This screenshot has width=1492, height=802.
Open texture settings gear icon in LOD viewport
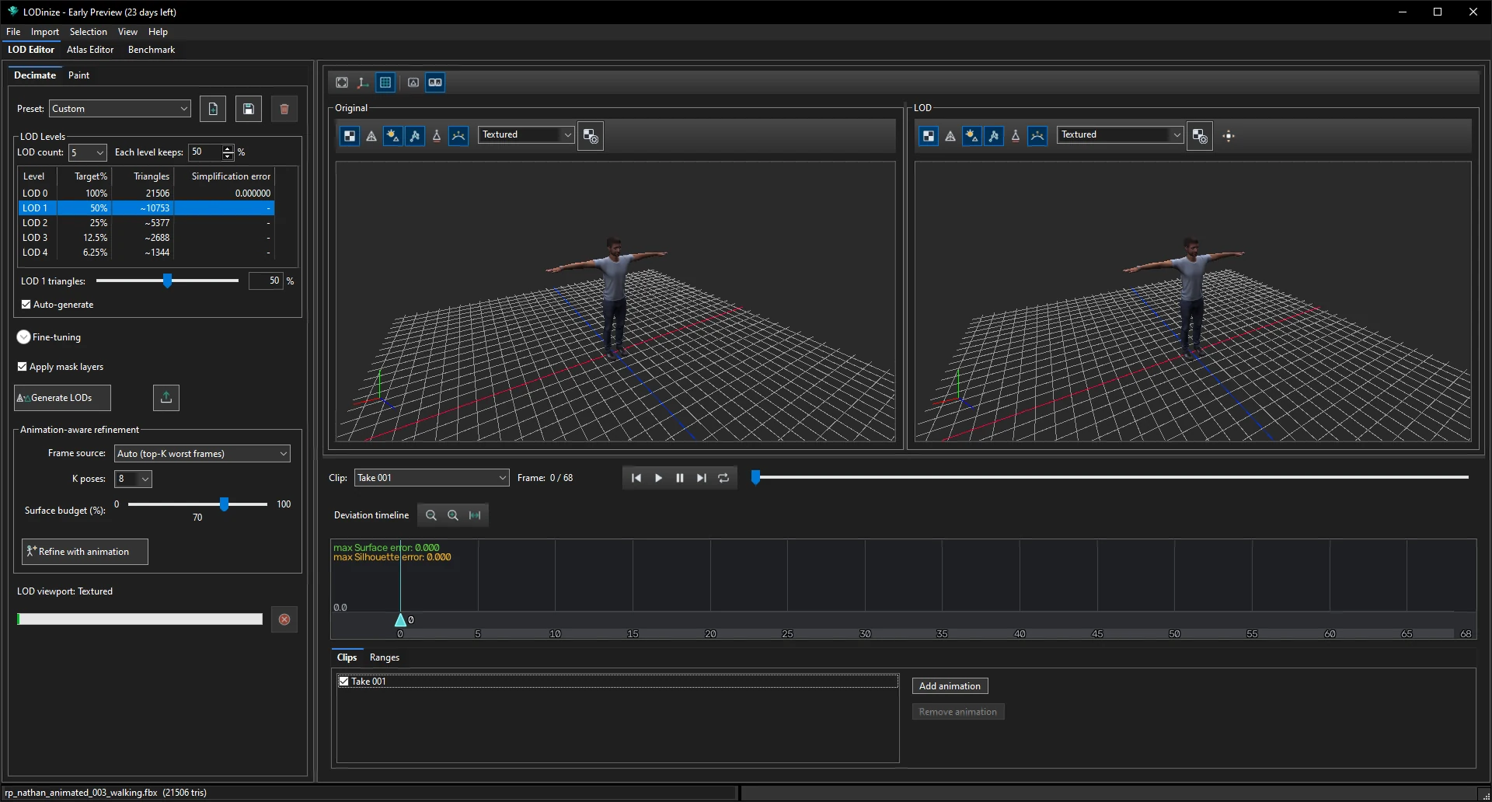(x=1200, y=136)
